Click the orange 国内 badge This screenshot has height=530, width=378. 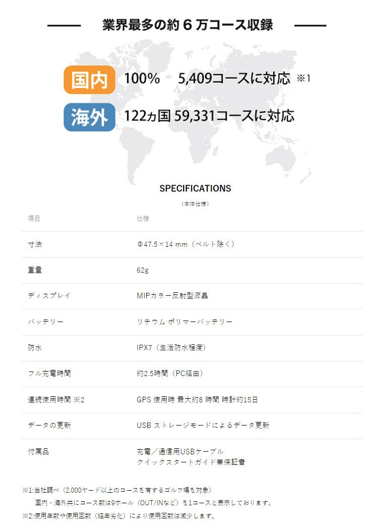pyautogui.click(x=89, y=79)
